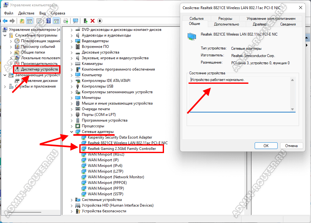Click the disable device down-arrow icon
The height and width of the screenshot is (223, 311).
[100, 21]
